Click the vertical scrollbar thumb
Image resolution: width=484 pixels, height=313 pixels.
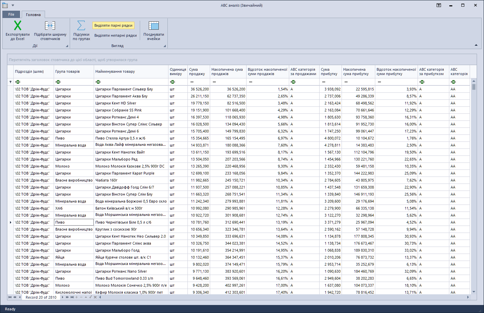pos(474,87)
